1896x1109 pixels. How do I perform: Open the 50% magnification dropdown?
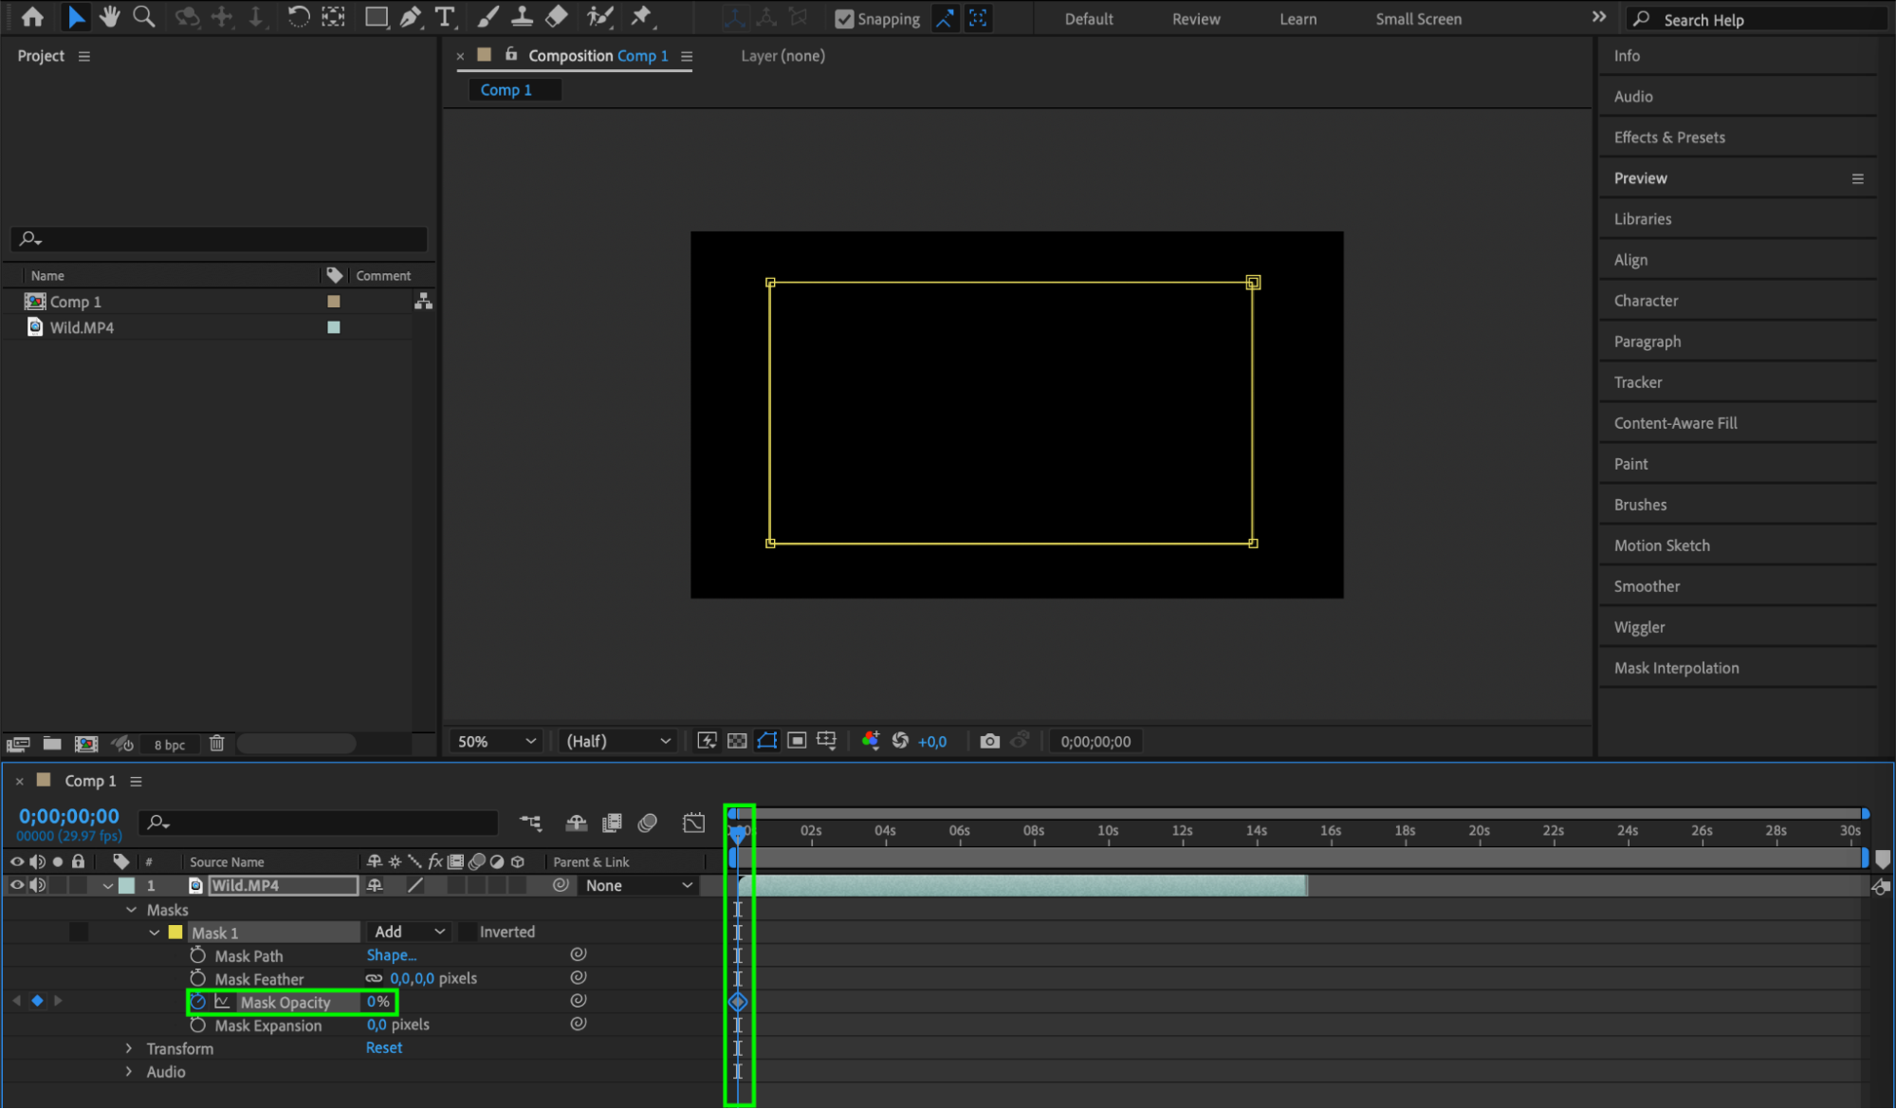496,741
